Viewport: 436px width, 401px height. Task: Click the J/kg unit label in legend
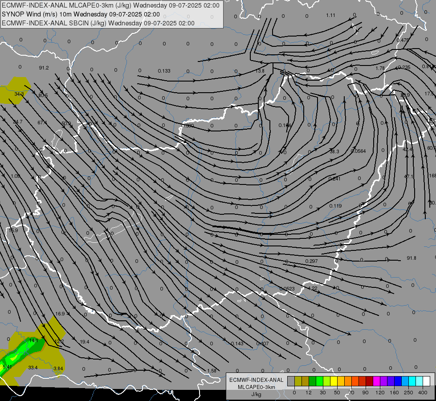(x=256, y=394)
